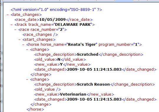
Task: Collapse the race race_number 2 node
Action: pyautogui.click(x=15, y=30)
